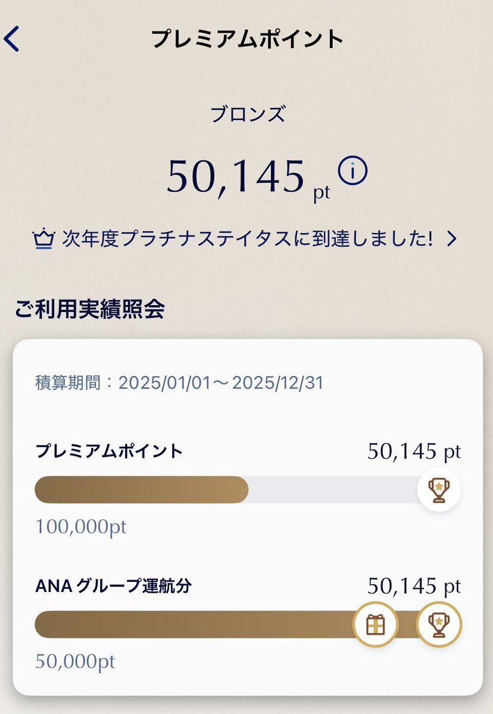Expand the chevron after the 到達しました! message
This screenshot has height=714, width=493.
point(452,239)
